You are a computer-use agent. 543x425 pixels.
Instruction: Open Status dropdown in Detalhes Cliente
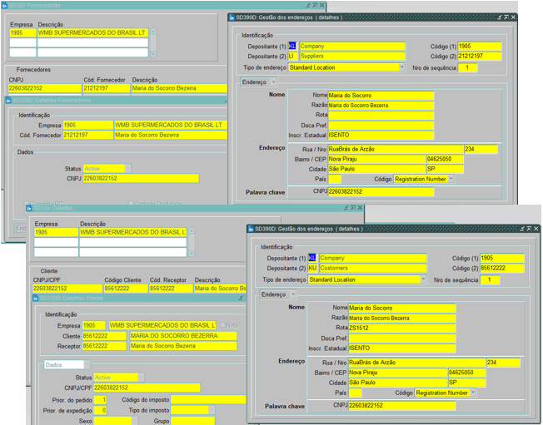click(141, 378)
